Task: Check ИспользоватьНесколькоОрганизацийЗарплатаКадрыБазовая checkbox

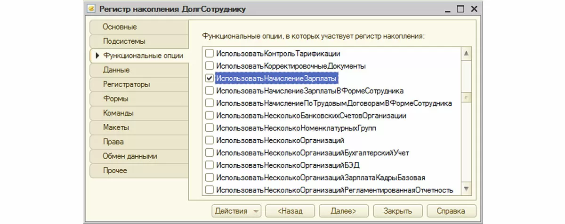Action: [210, 177]
